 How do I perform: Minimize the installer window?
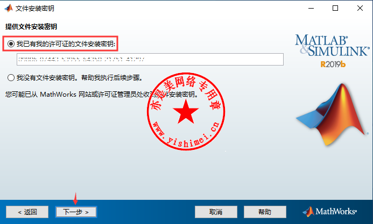(x=311, y=8)
